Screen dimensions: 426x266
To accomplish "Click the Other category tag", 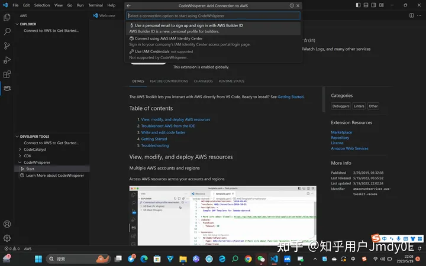I will click(x=373, y=106).
